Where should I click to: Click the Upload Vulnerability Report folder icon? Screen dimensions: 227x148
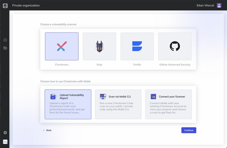(x=53, y=97)
